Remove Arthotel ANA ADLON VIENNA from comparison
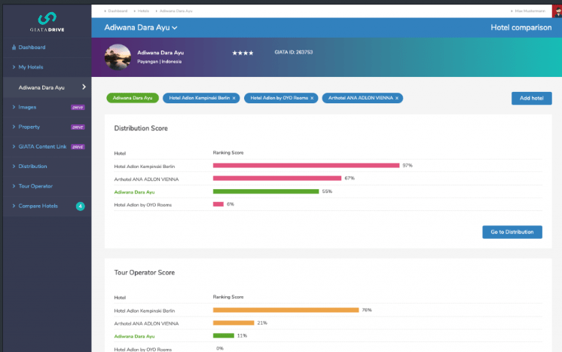 click(x=397, y=98)
